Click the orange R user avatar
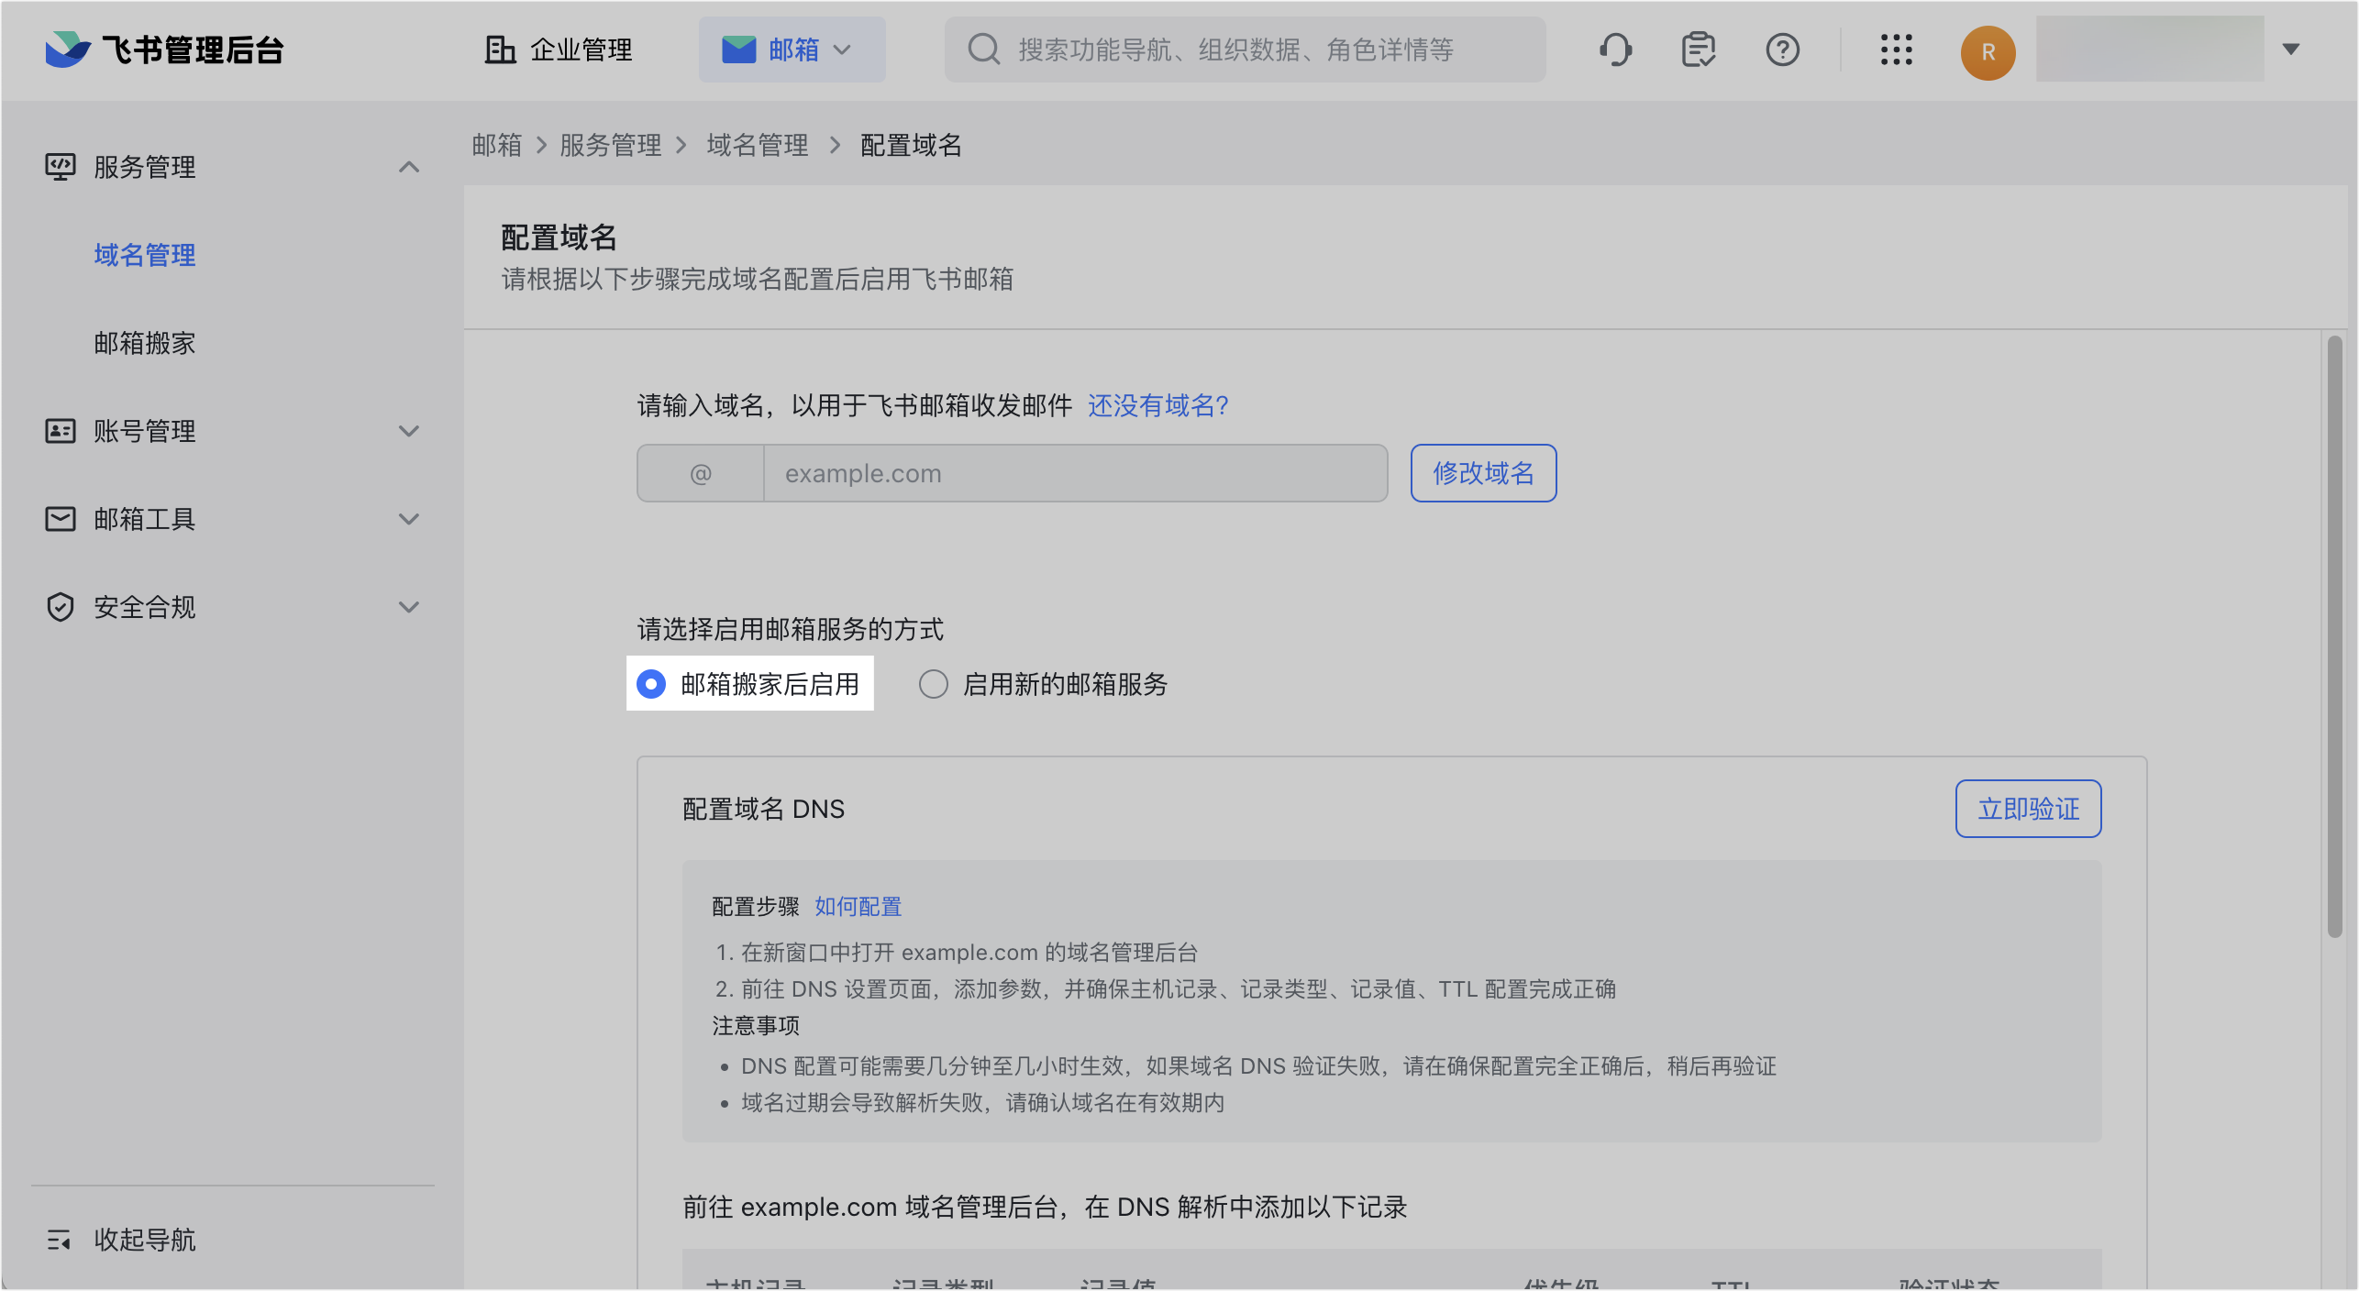The height and width of the screenshot is (1291, 2359). tap(1988, 52)
